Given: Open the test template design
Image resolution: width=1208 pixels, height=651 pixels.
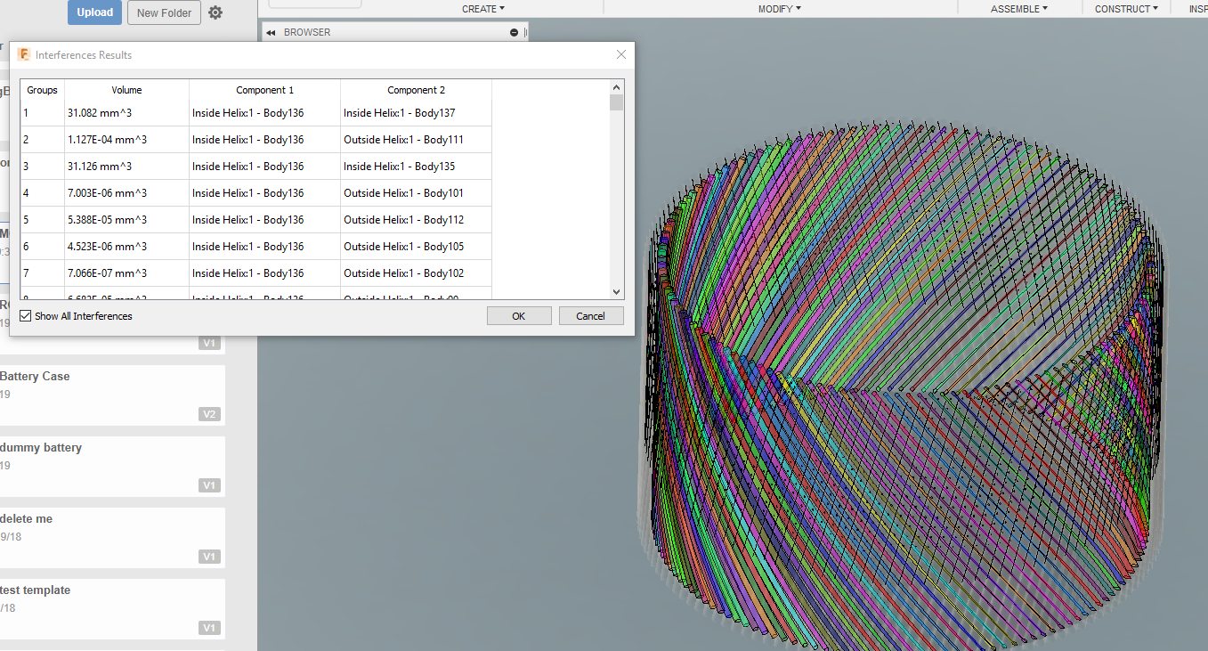Looking at the screenshot, I should [112, 609].
